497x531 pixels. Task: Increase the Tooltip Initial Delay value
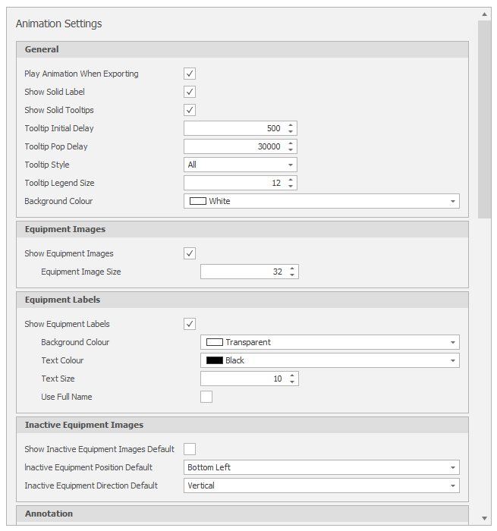coord(291,125)
